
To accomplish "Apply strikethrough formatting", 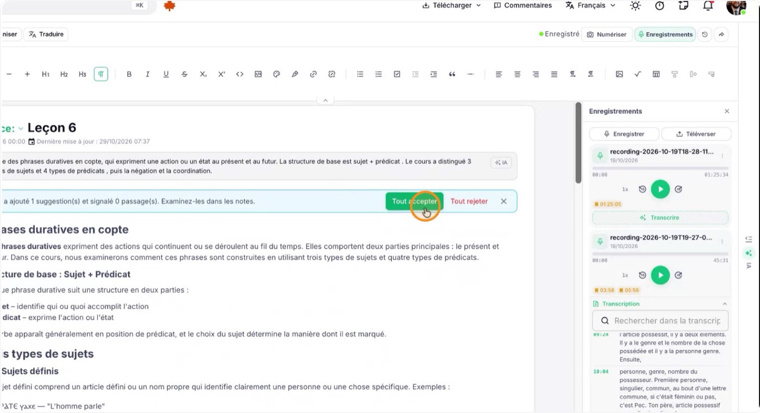I will tap(185, 74).
